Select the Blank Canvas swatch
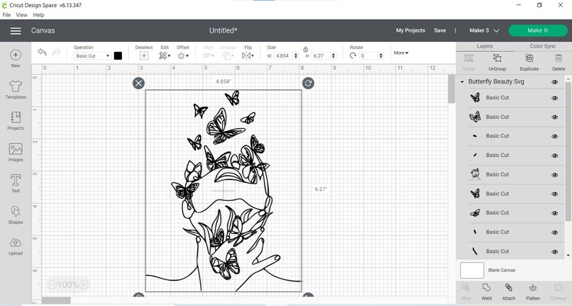The height and width of the screenshot is (306, 572). point(472,270)
